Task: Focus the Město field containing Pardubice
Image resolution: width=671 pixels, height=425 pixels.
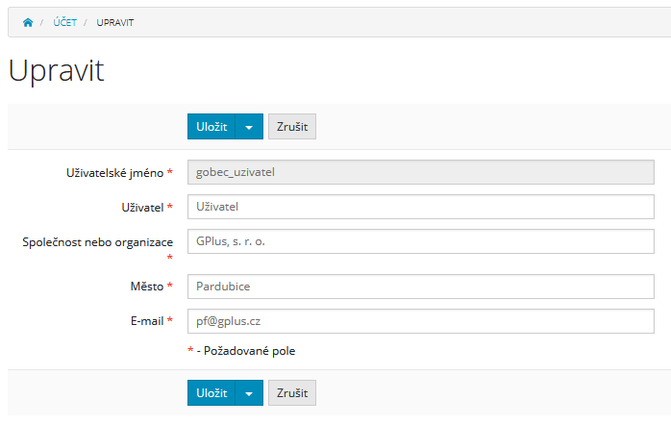Action: pyautogui.click(x=421, y=287)
